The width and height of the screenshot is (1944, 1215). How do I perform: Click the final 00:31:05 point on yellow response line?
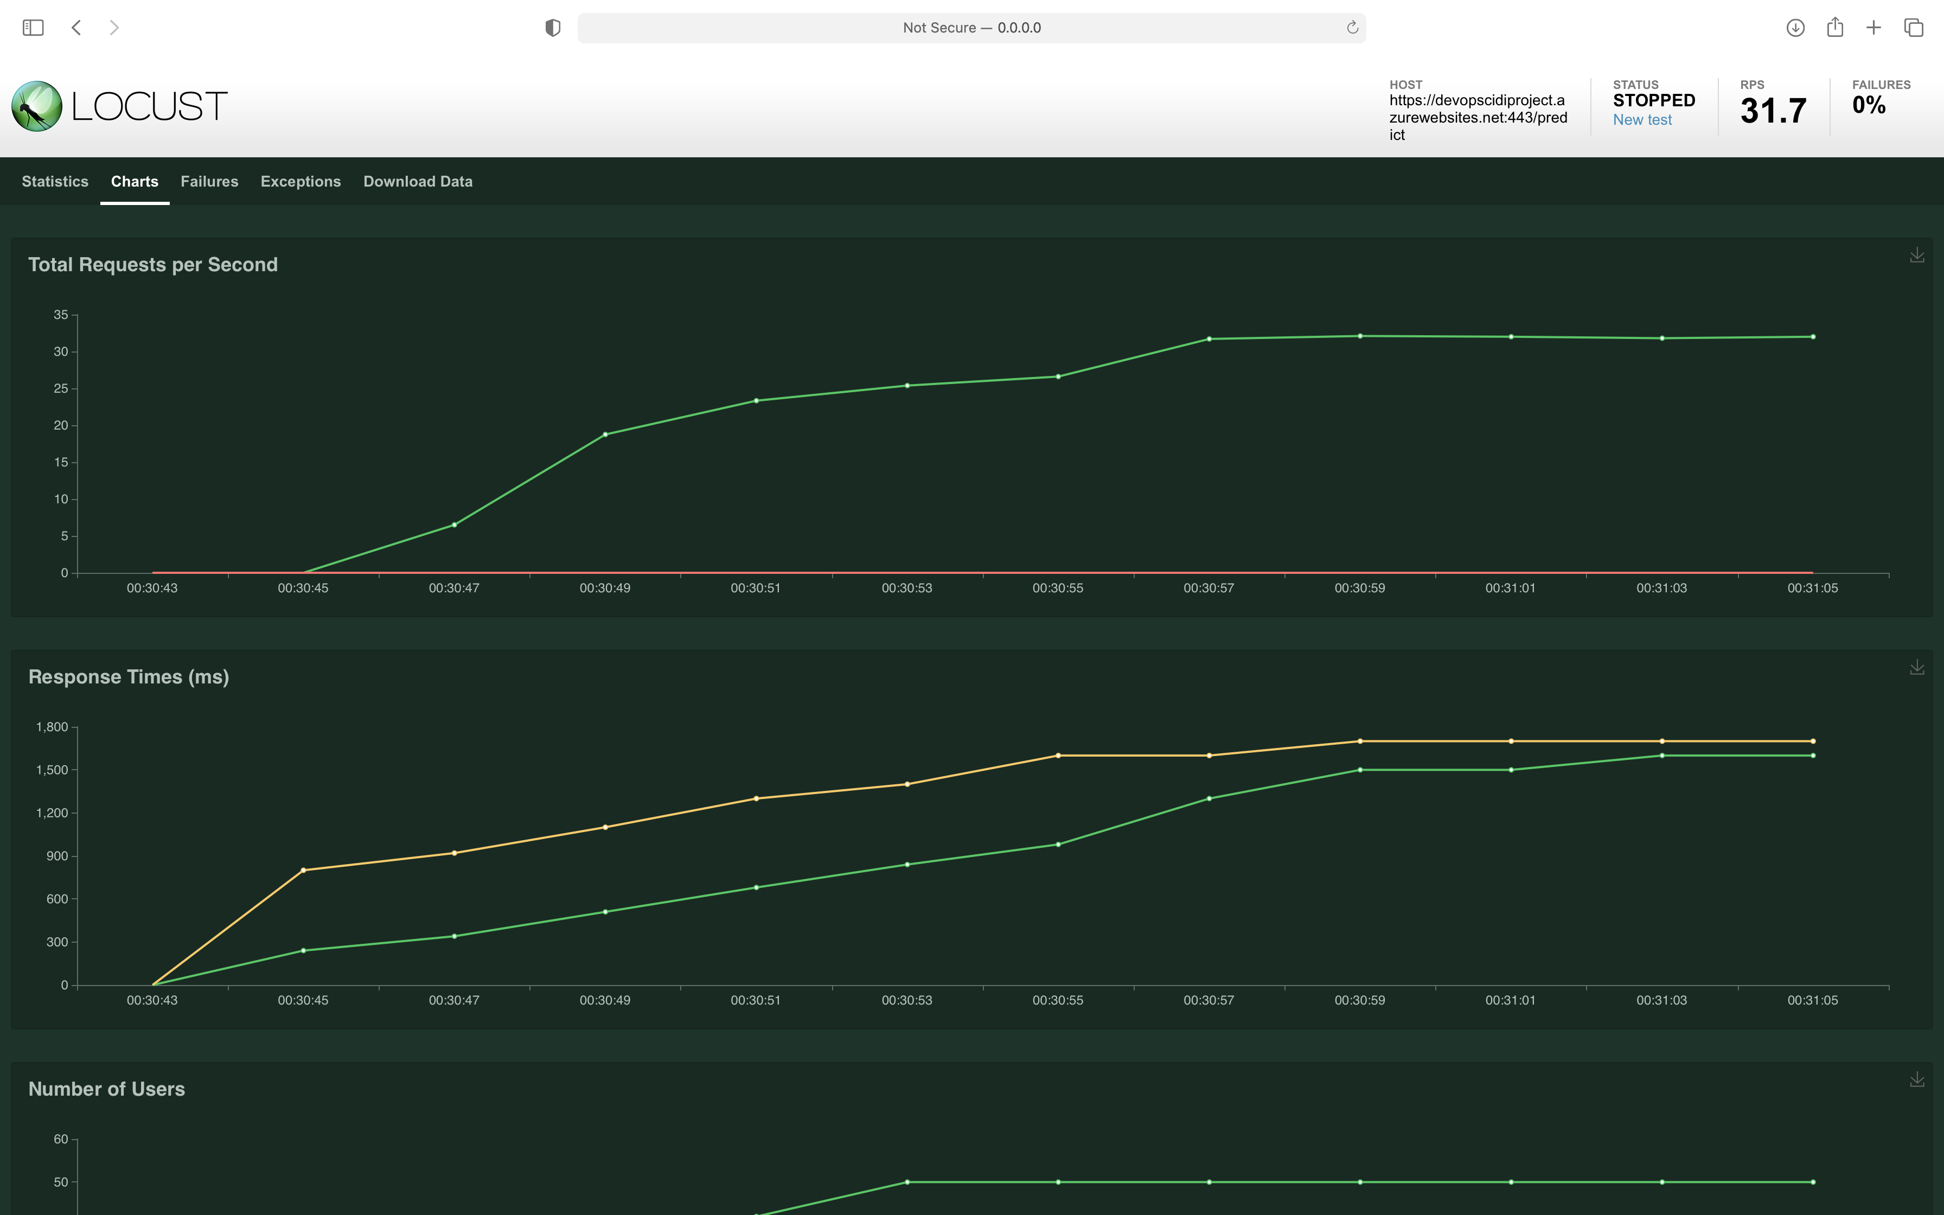pyautogui.click(x=1813, y=741)
